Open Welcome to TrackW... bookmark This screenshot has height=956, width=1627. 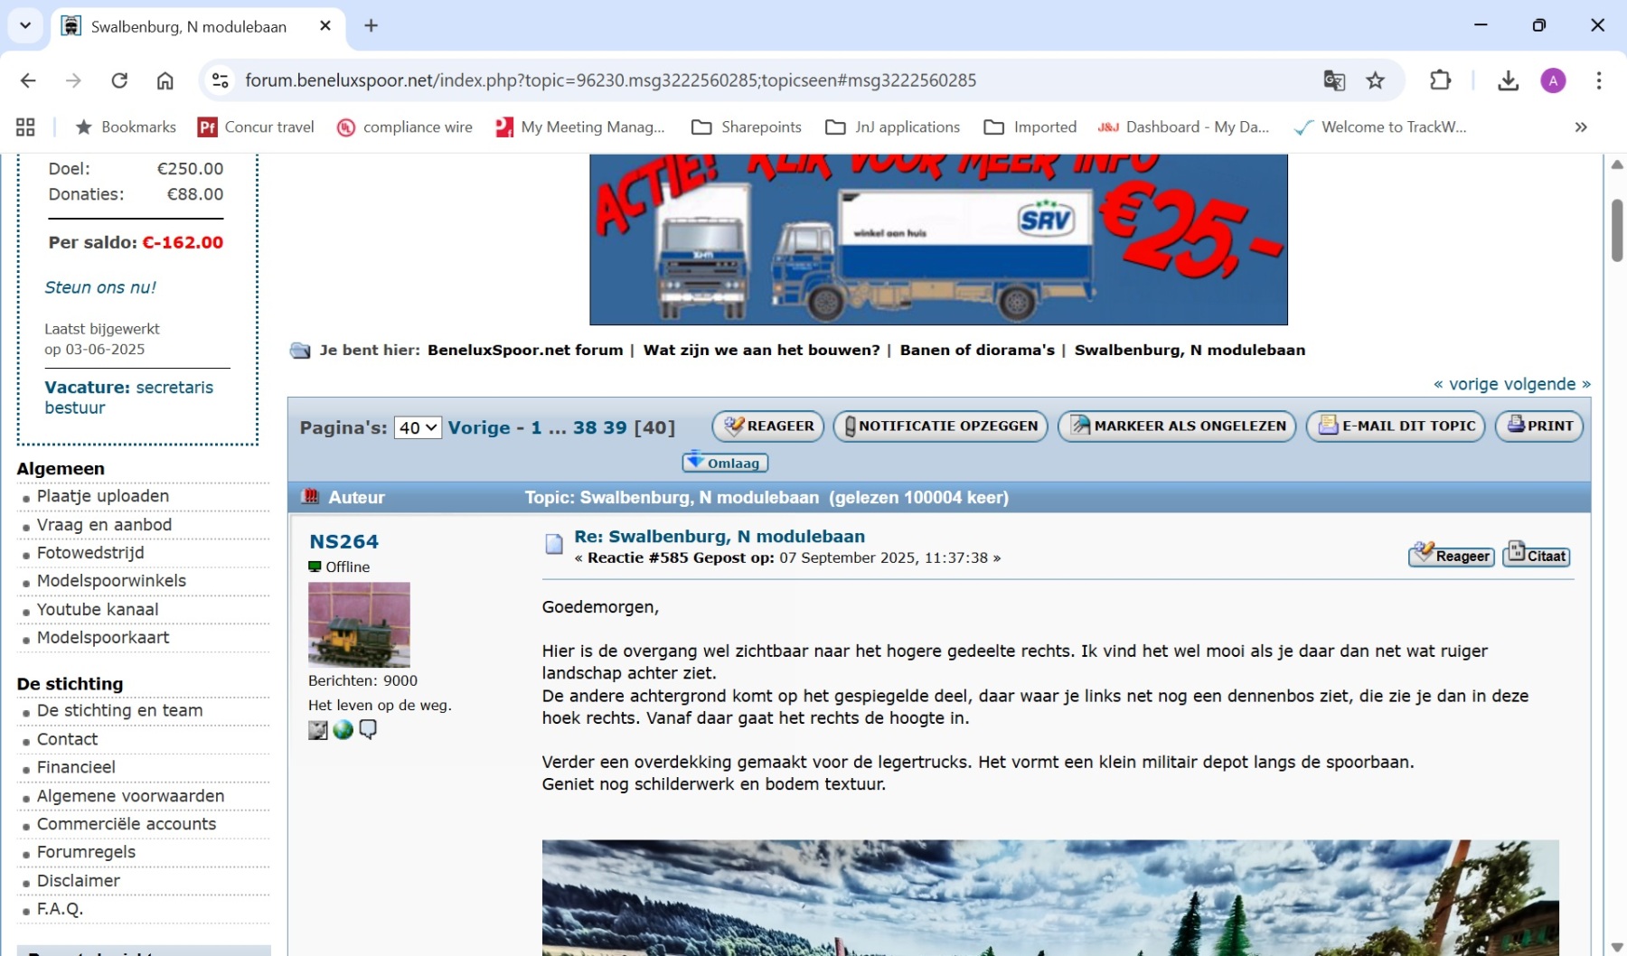[1380, 127]
